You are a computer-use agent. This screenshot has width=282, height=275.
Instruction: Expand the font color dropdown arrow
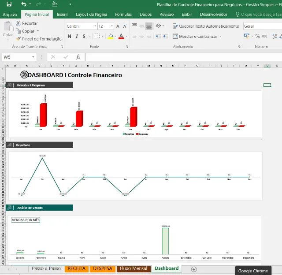click(x=126, y=36)
